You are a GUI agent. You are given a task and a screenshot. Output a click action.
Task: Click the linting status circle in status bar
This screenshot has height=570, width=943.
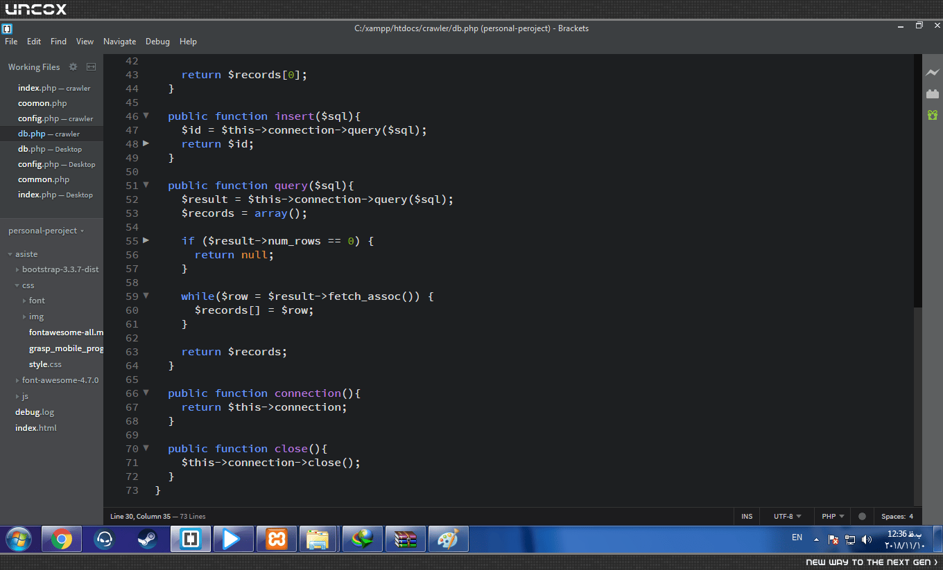[x=862, y=517]
